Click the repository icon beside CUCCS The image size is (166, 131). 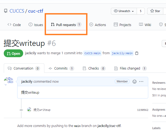(6, 11)
